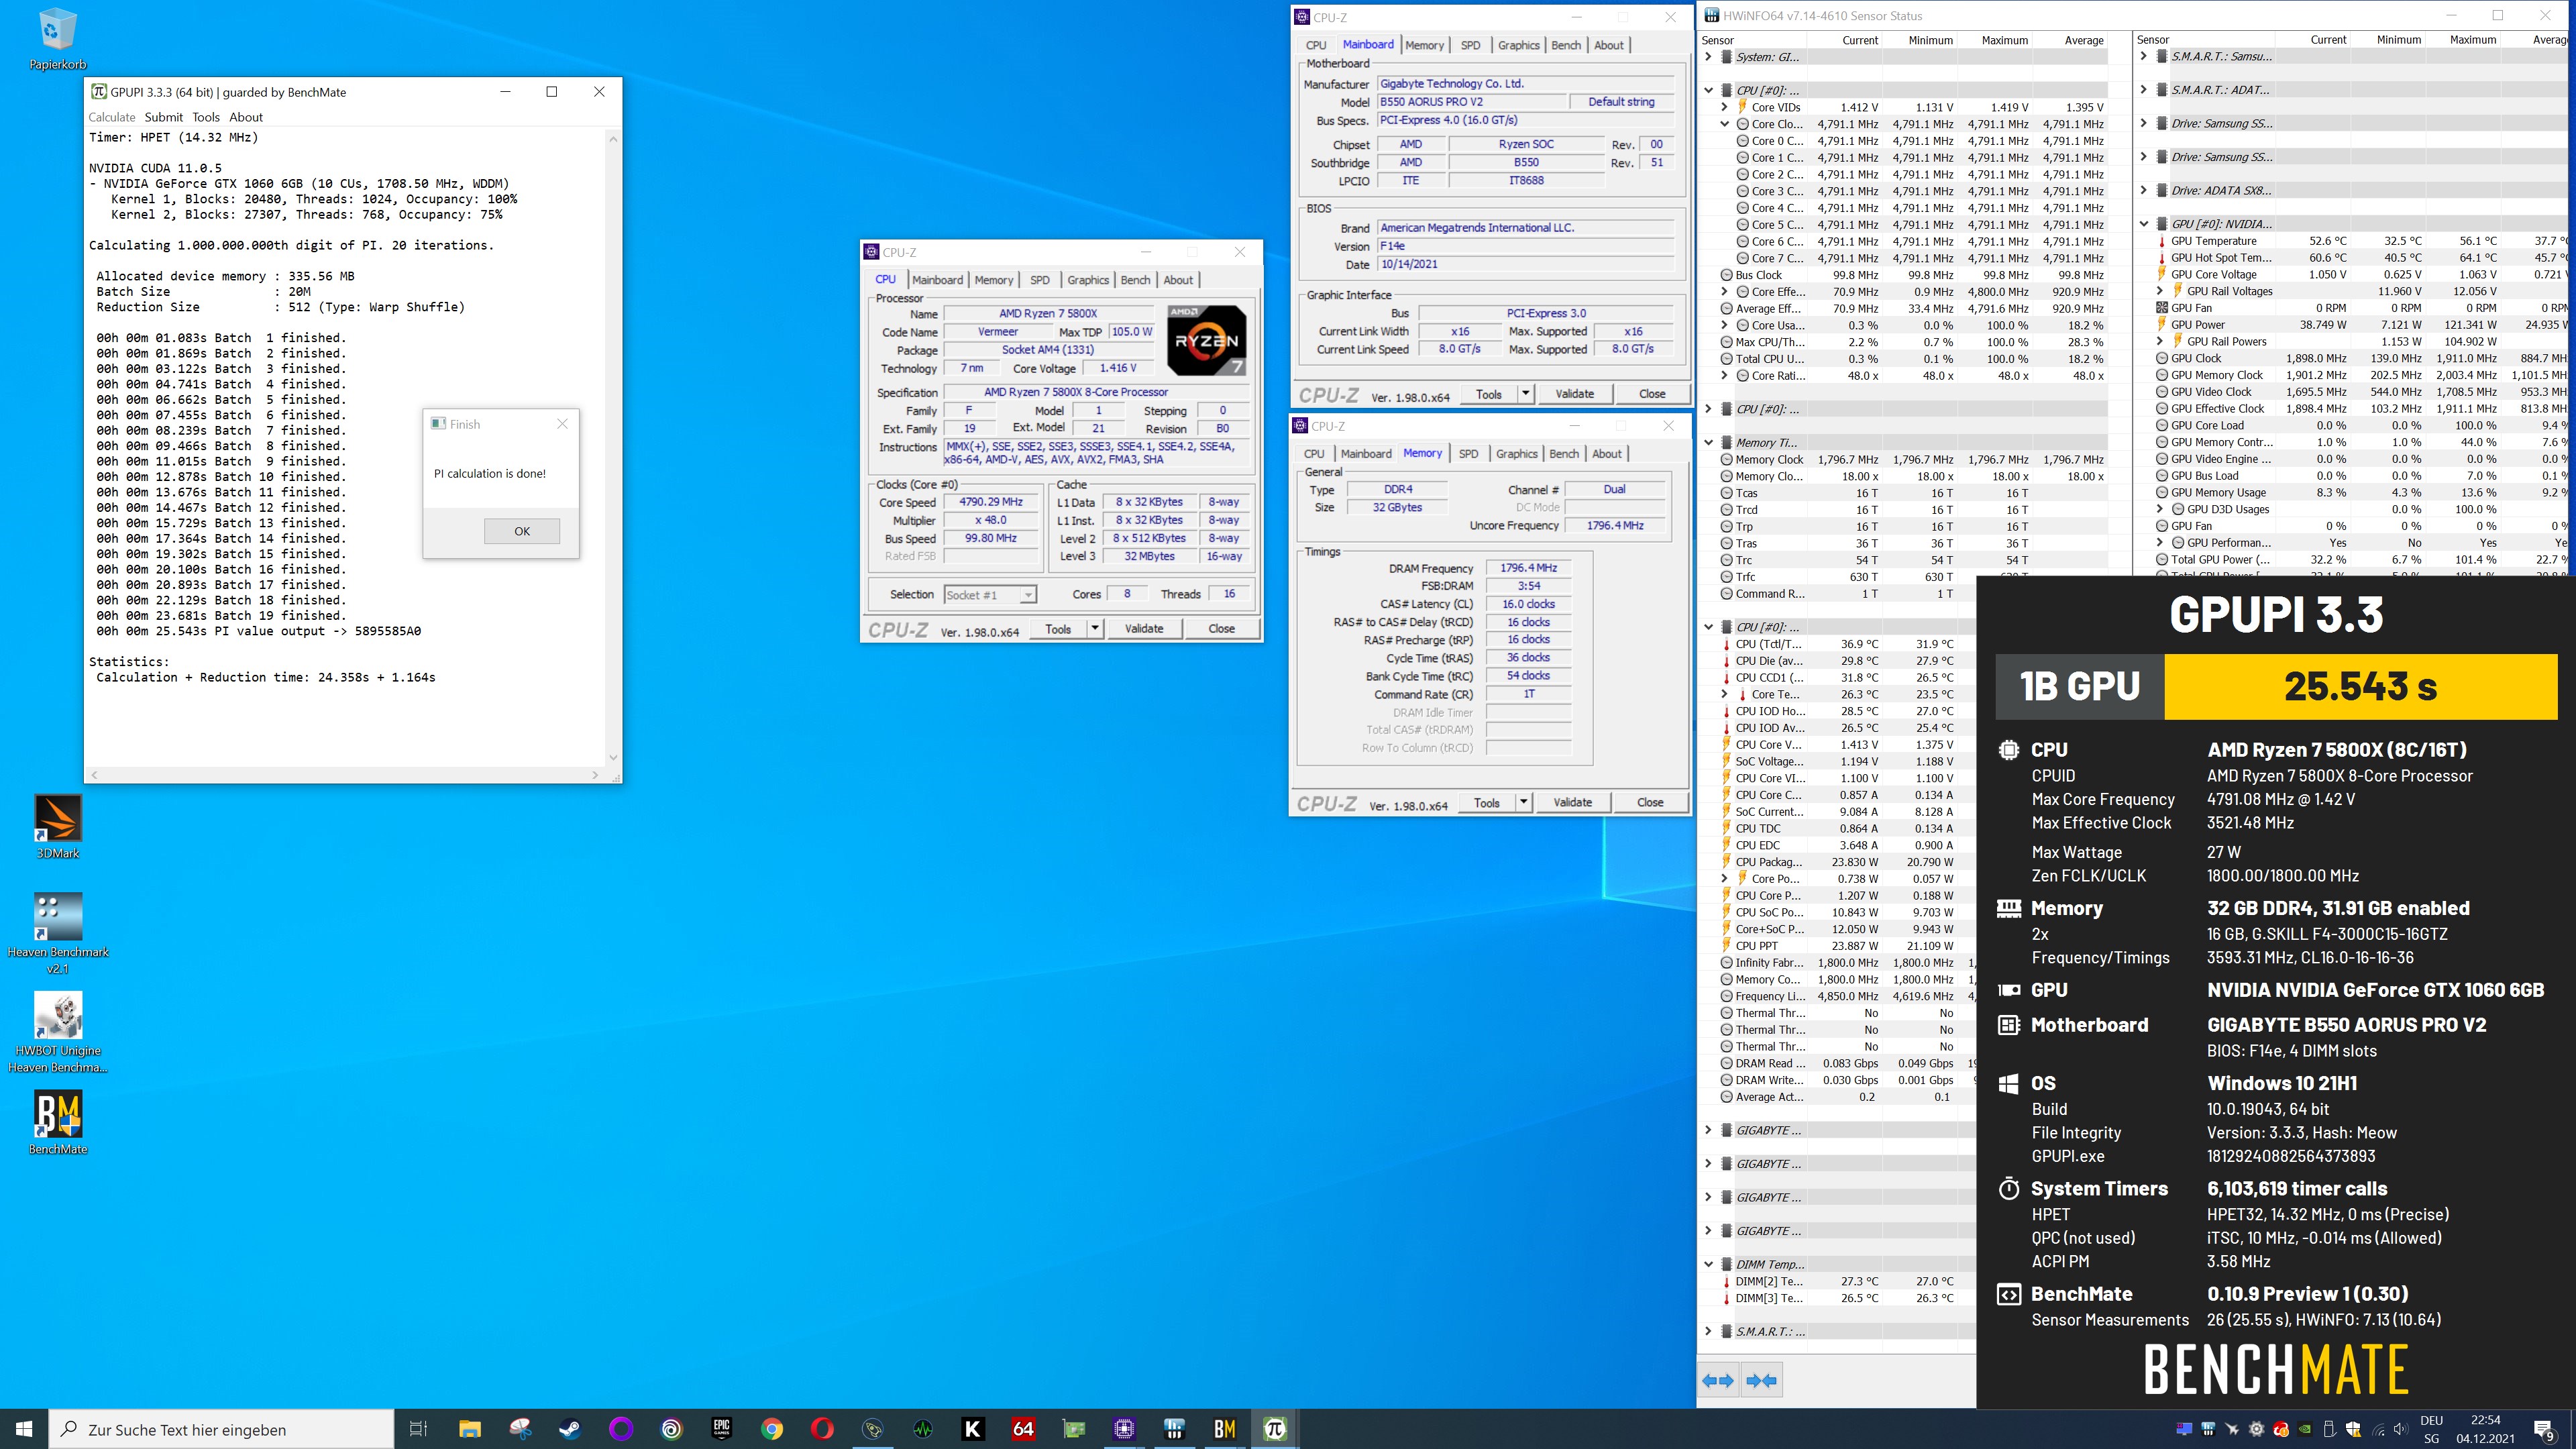
Task: Switch to GPUPI pi taskbar icon
Action: 1275,1429
